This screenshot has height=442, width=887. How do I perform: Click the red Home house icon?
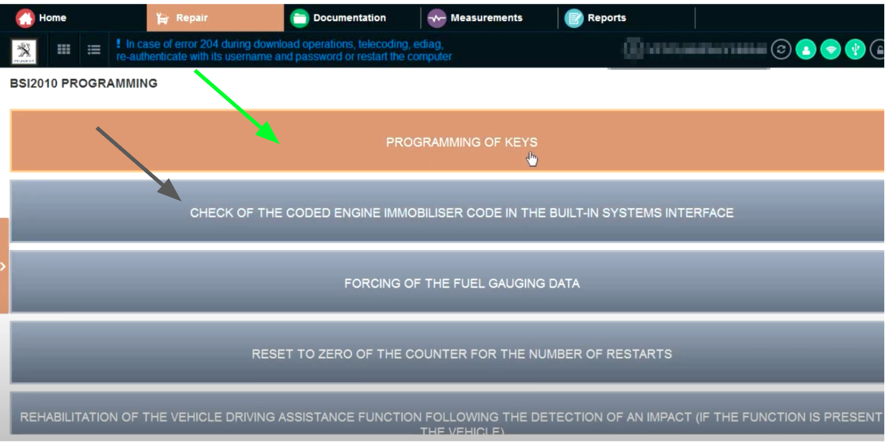(x=25, y=18)
